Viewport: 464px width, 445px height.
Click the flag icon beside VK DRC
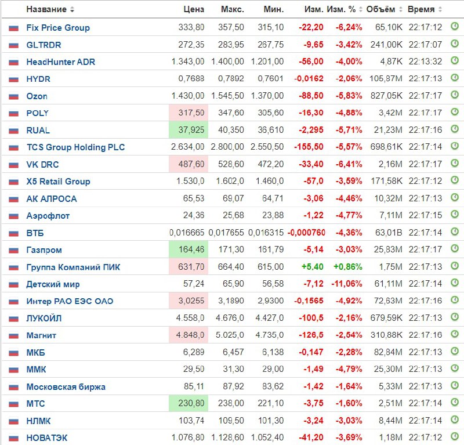pos(14,165)
